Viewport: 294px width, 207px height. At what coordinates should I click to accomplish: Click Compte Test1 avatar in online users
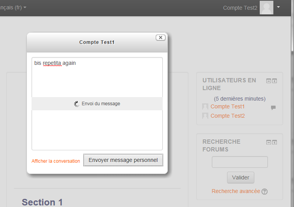click(205, 106)
